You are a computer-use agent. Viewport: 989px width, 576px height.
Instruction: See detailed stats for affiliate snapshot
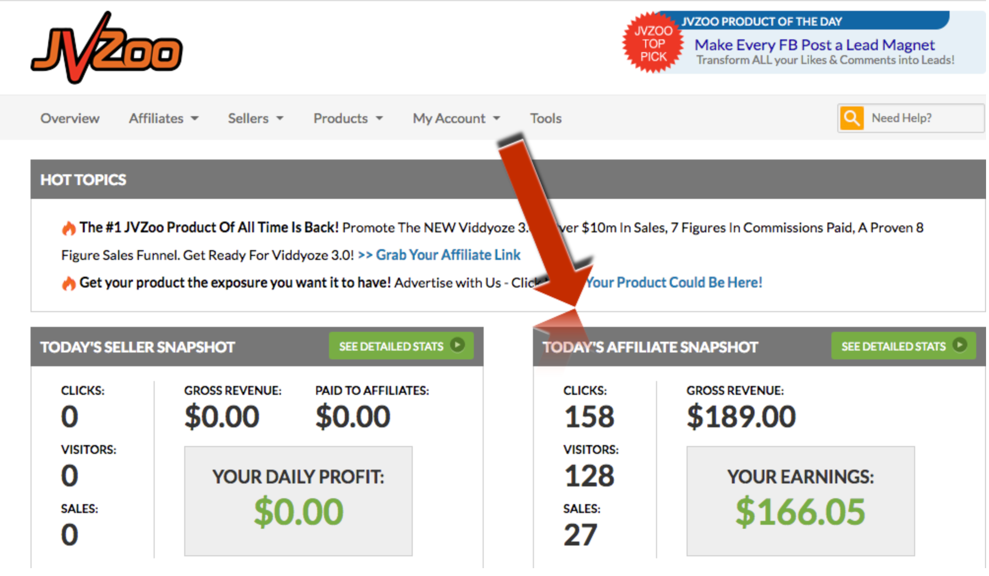tap(904, 346)
